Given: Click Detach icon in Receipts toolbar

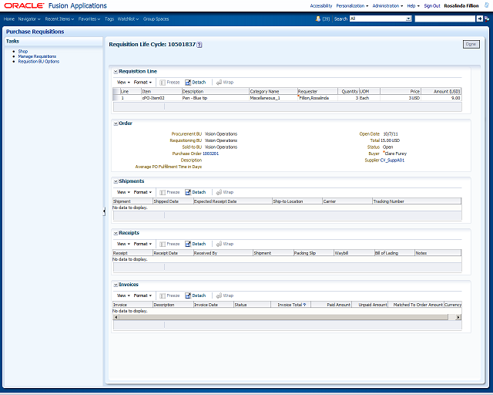Looking at the screenshot, I should [188, 244].
